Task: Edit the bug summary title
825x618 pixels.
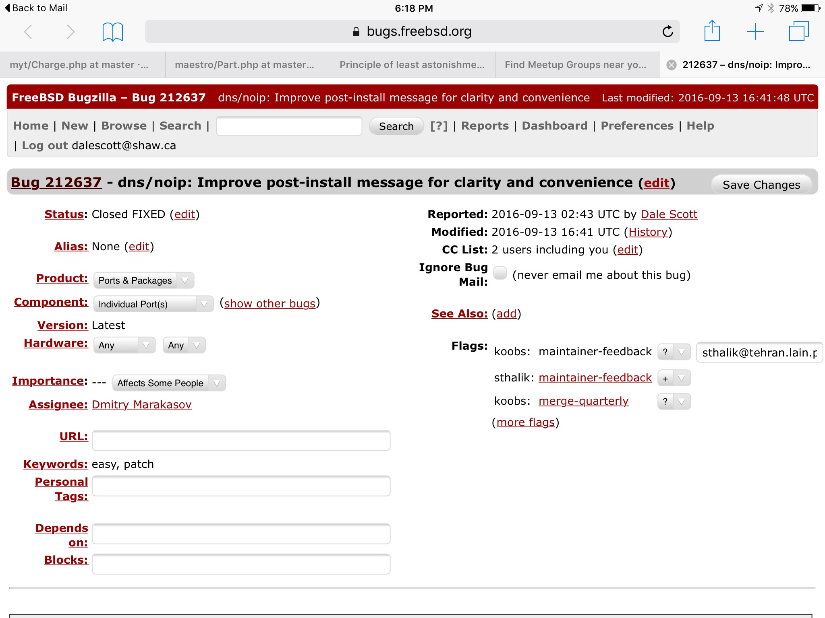Action: [657, 183]
